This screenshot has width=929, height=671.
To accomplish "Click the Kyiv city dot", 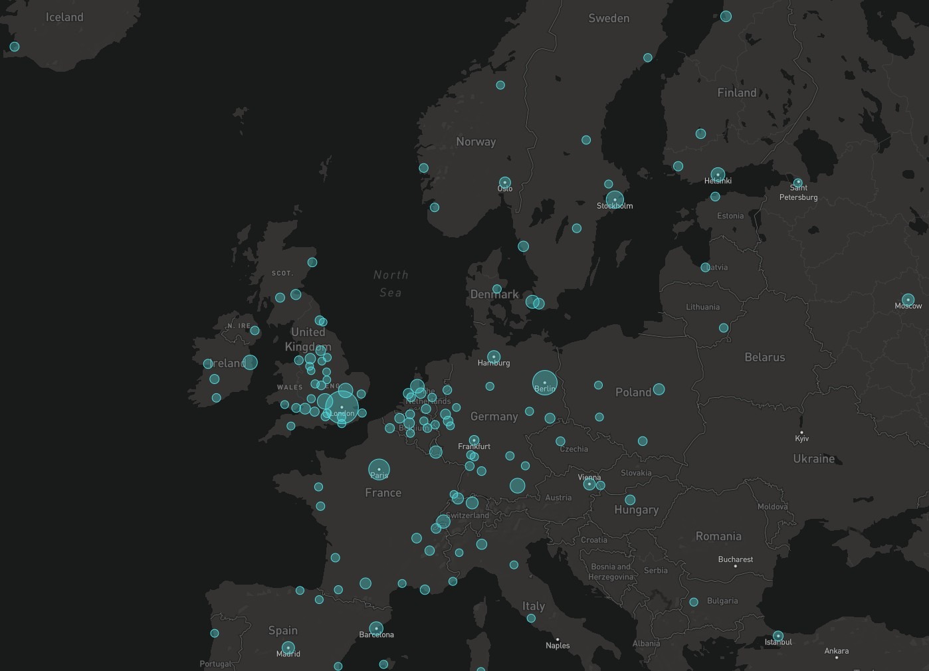I will pos(801,432).
